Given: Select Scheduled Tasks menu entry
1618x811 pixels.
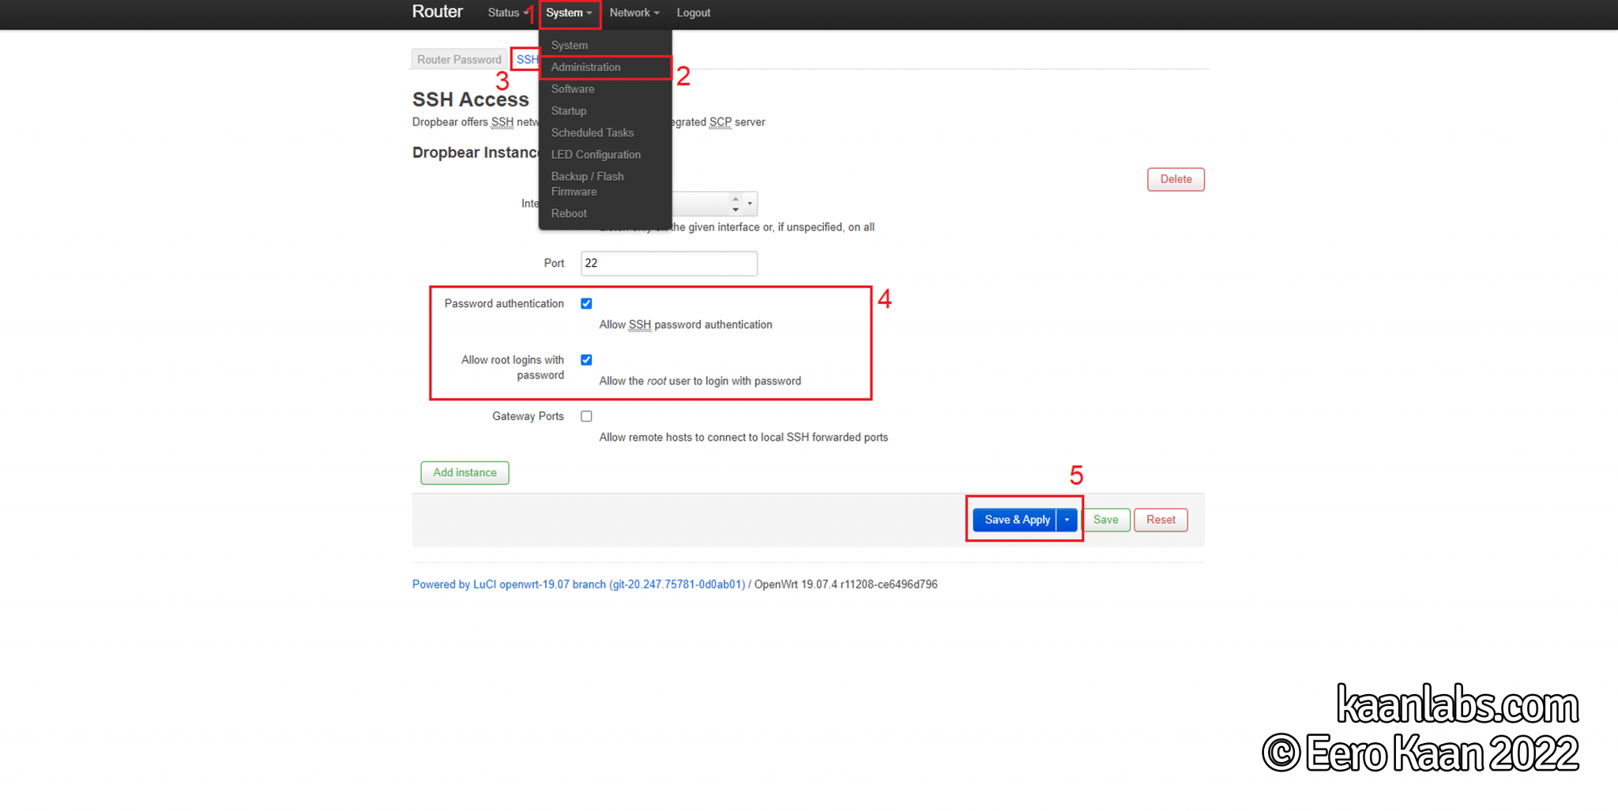Looking at the screenshot, I should coord(593,133).
